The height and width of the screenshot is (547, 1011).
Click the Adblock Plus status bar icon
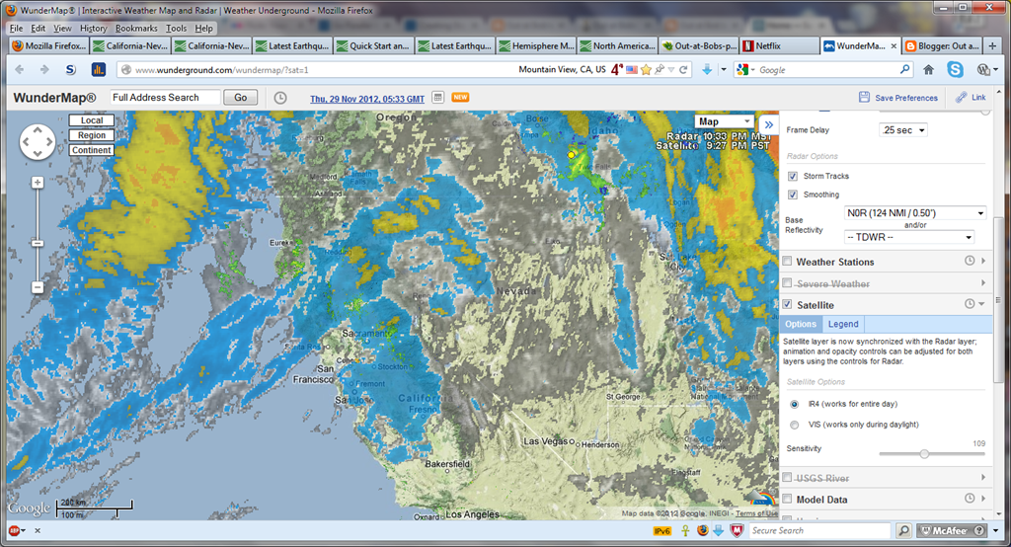[x=14, y=531]
